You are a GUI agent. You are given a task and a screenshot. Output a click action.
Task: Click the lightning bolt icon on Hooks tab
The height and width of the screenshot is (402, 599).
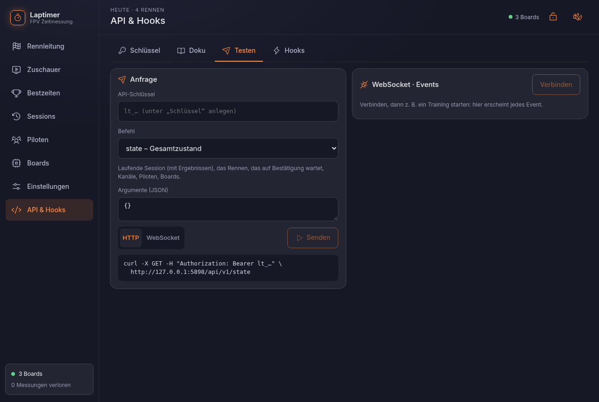[277, 50]
